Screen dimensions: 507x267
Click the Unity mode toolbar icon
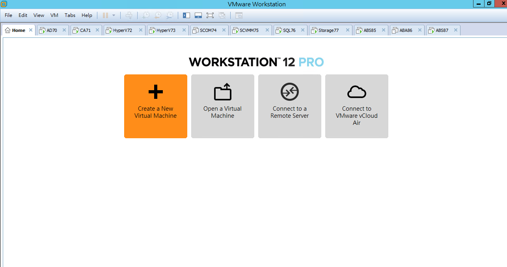[x=222, y=15]
